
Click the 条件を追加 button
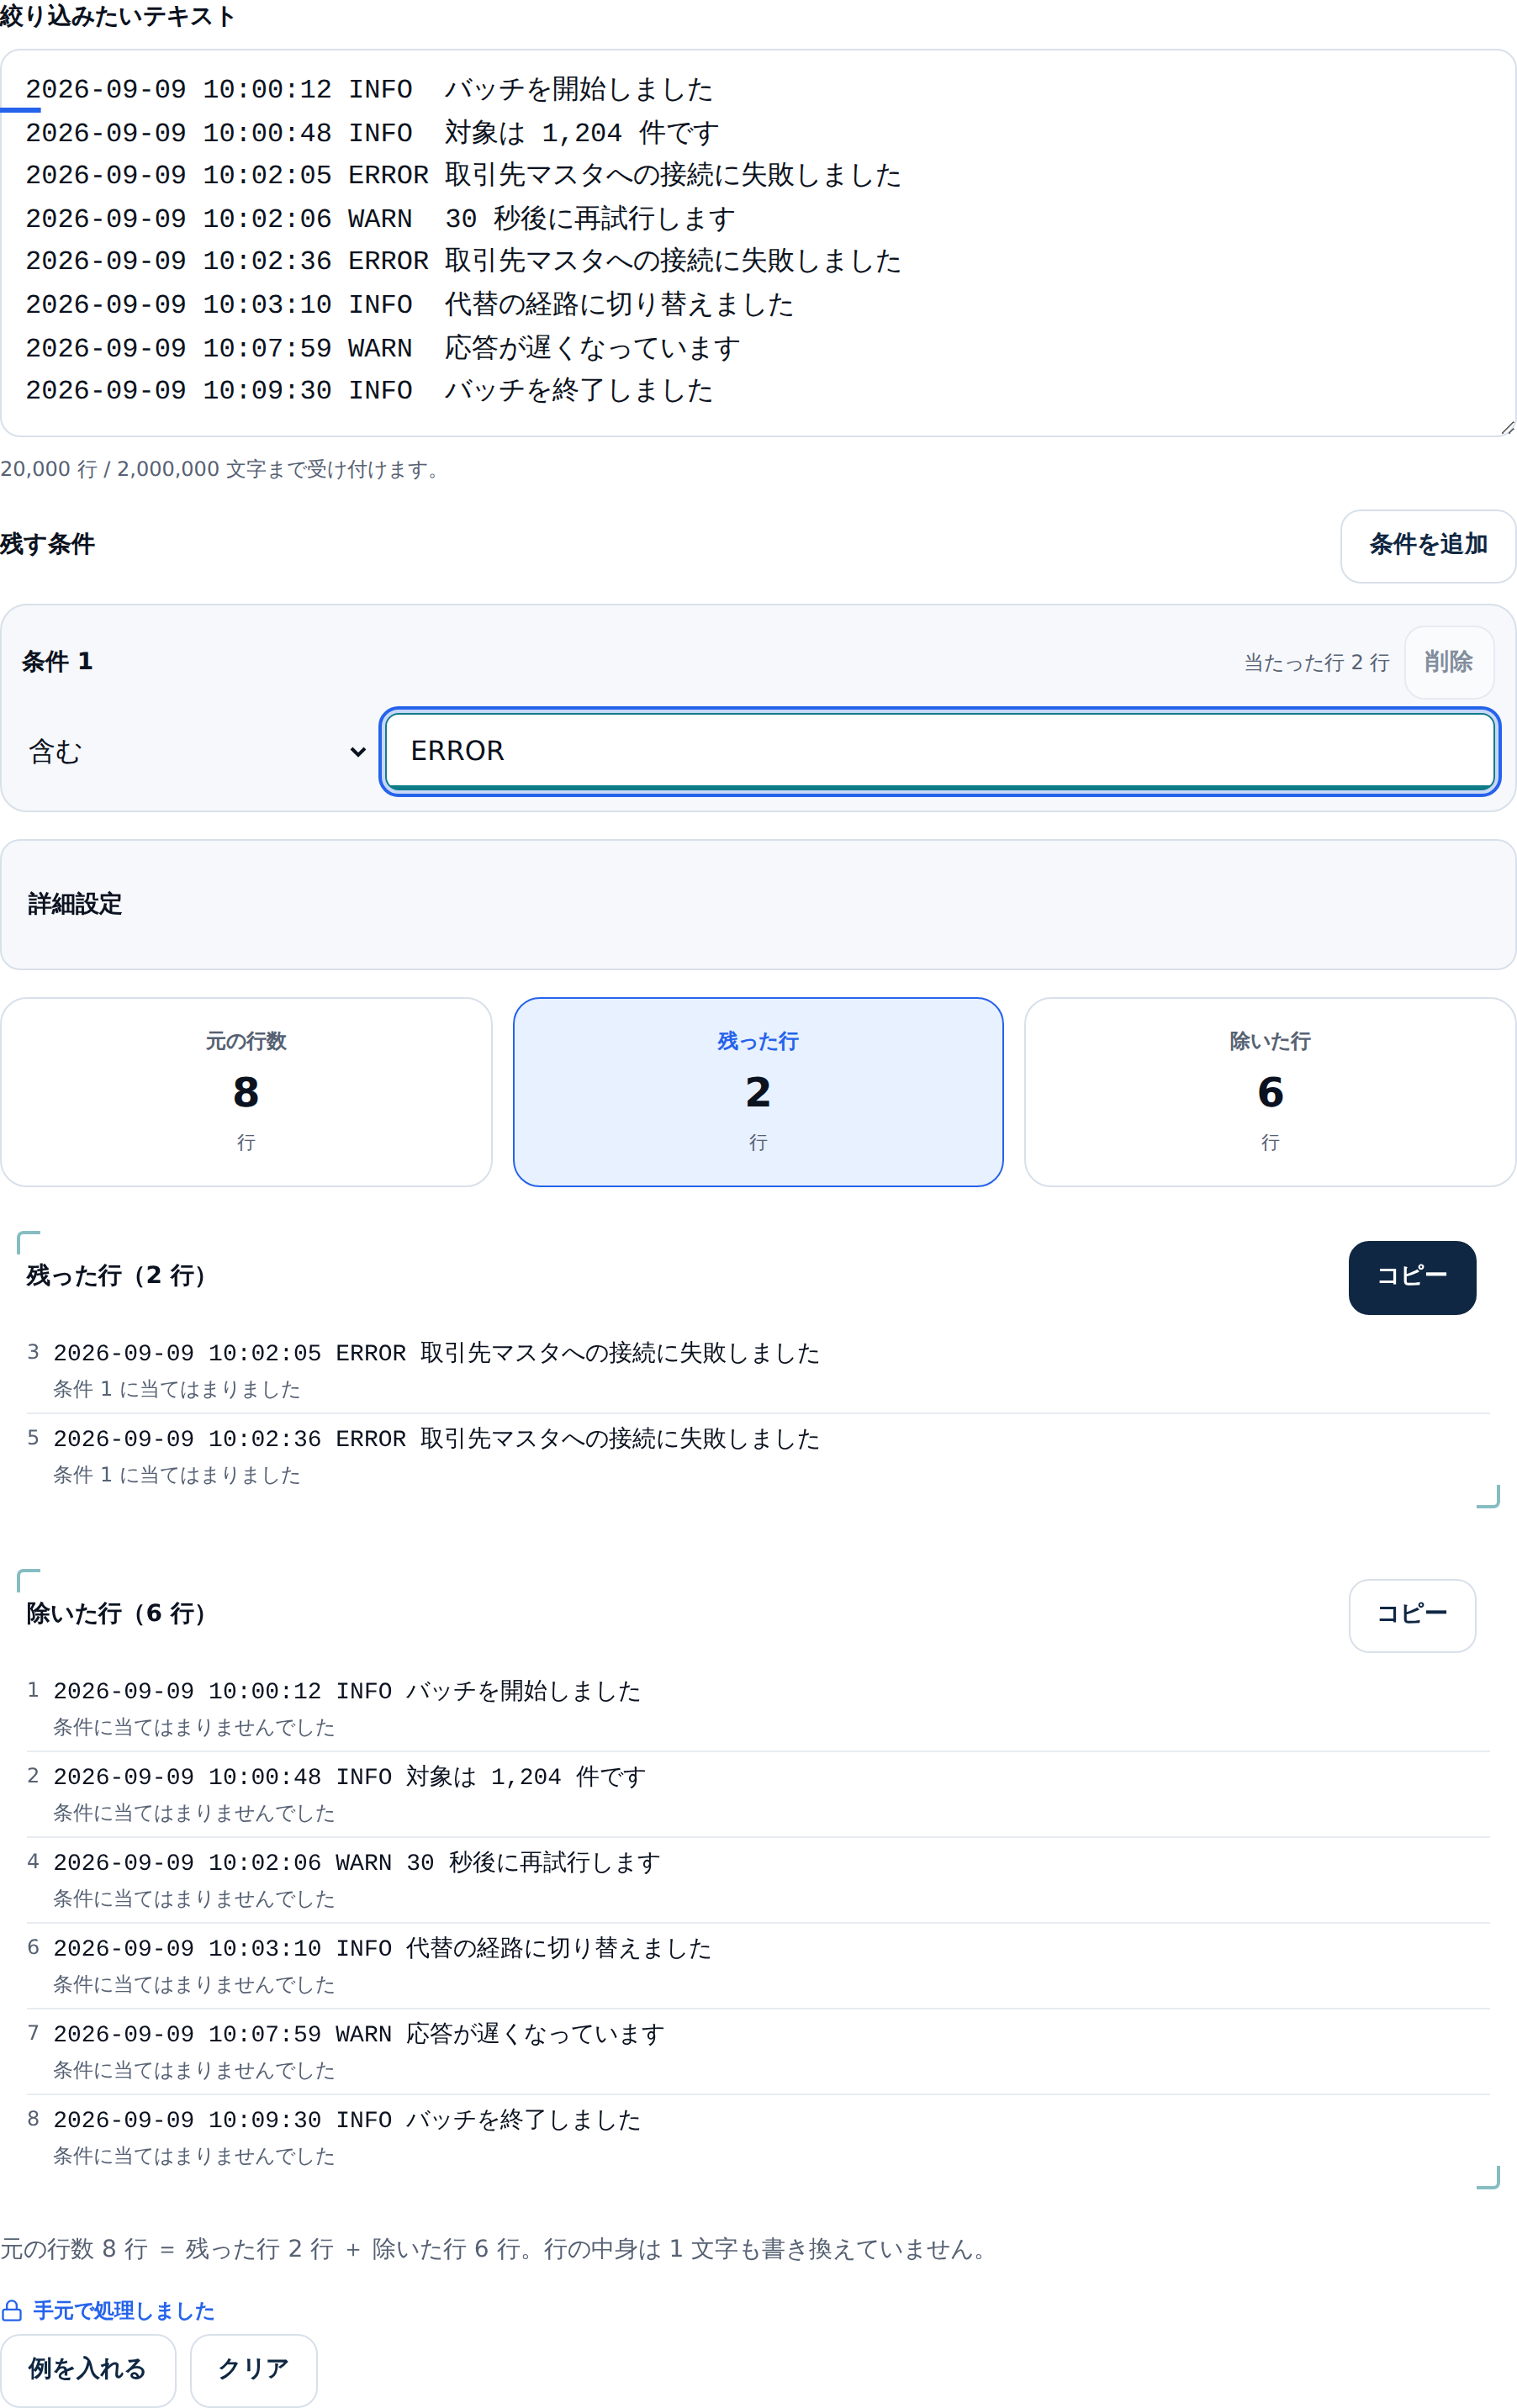[x=1427, y=545]
